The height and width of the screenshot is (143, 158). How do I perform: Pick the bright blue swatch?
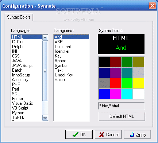pos(104,94)
